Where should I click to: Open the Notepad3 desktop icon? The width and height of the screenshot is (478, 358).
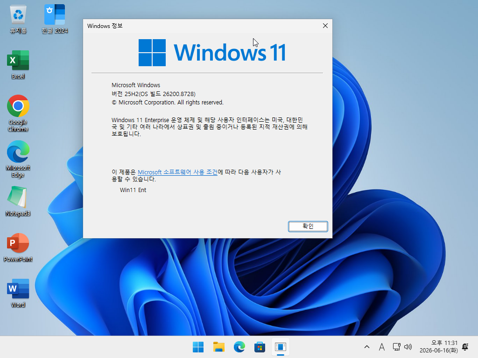coord(18,201)
